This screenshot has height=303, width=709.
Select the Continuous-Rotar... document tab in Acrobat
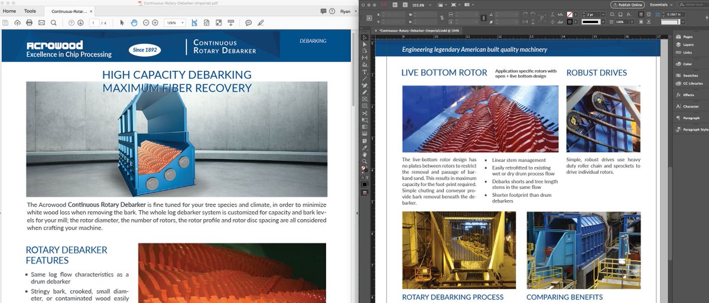coord(70,11)
